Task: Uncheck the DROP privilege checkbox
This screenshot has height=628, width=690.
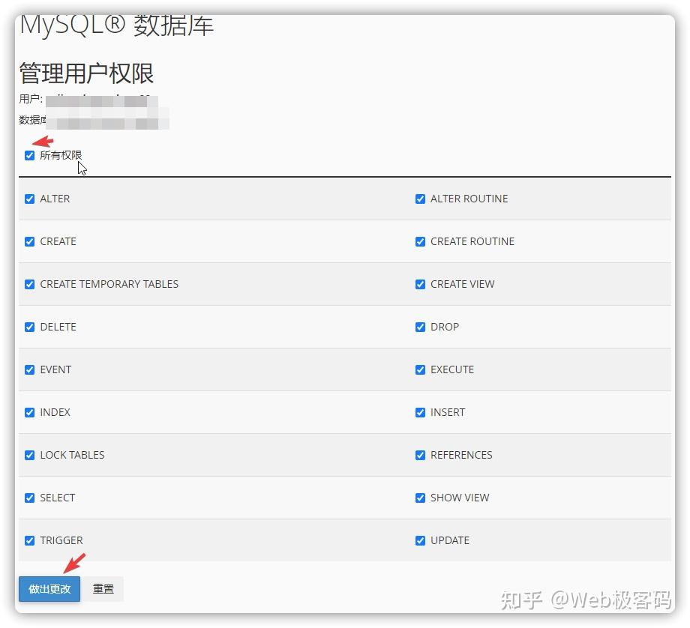Action: (x=420, y=327)
